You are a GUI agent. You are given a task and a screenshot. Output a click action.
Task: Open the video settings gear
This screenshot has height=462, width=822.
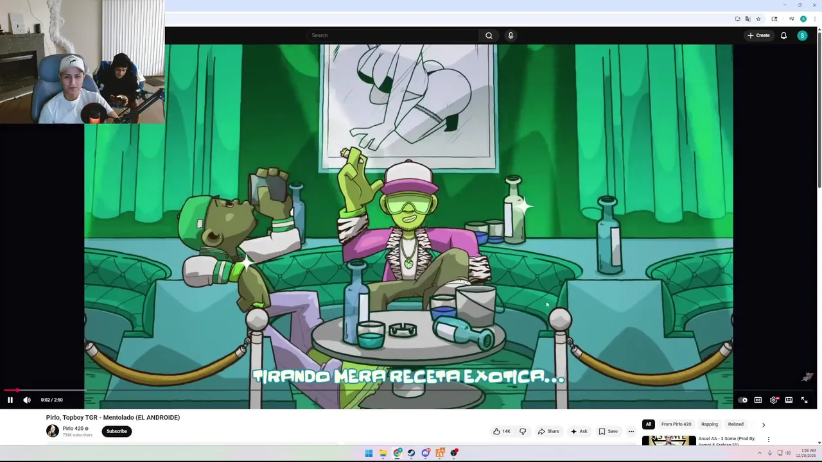click(774, 400)
